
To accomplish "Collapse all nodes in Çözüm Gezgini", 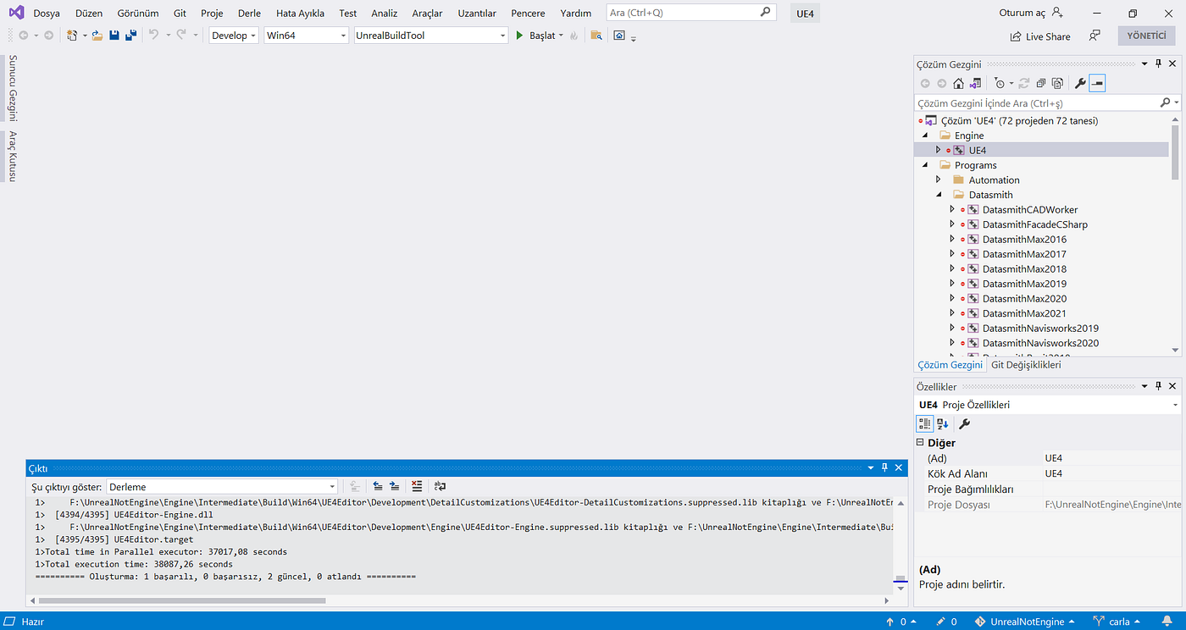I will pos(1041,83).
